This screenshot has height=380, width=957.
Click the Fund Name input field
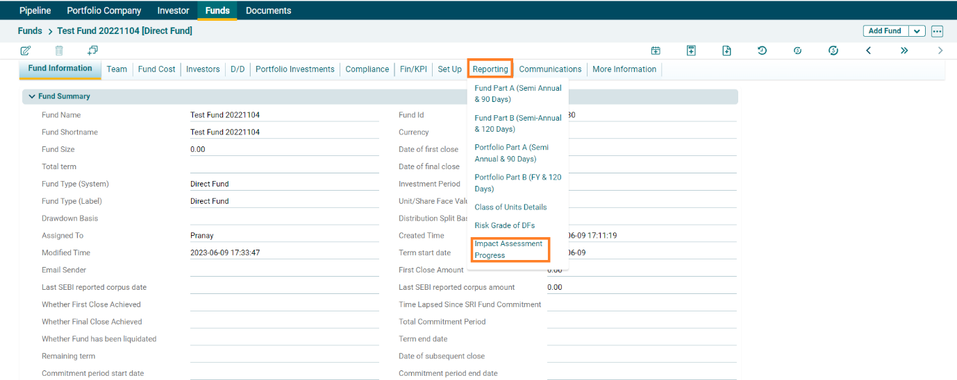(x=284, y=115)
